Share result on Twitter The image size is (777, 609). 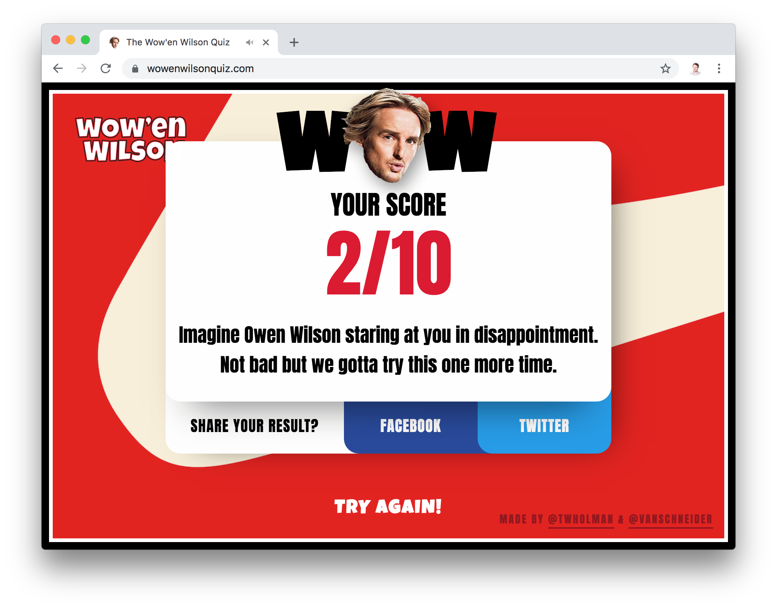[x=544, y=426]
